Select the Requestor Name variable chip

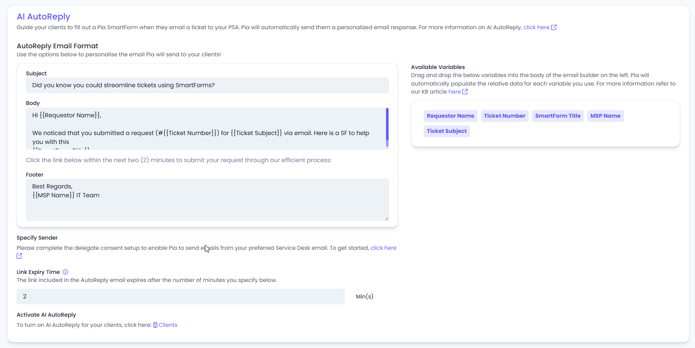450,116
